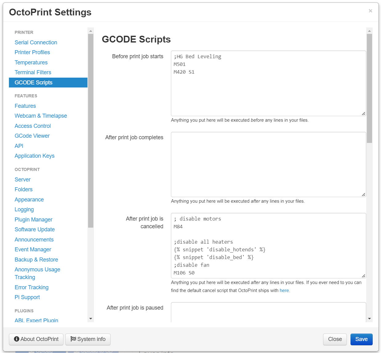The image size is (381, 353).
Task: Click content pane scrollbar down arrow
Action: 369,319
